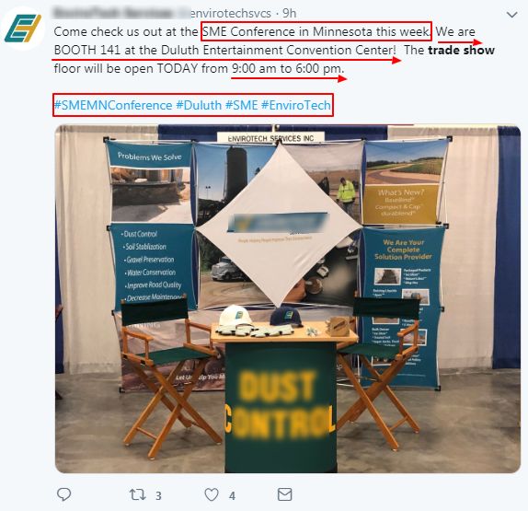Click the bold trade show text

point(461,51)
